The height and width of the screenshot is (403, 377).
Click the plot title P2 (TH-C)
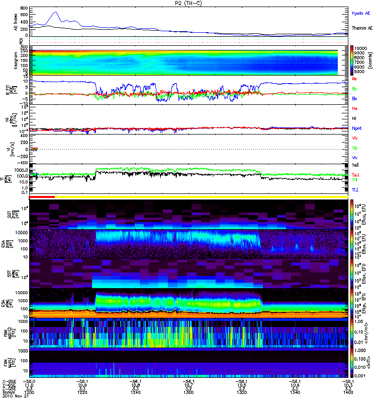click(188, 3)
